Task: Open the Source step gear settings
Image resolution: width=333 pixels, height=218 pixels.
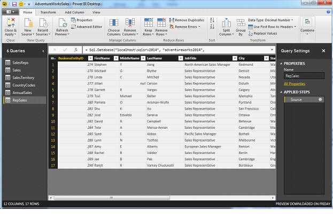Action: (x=320, y=99)
